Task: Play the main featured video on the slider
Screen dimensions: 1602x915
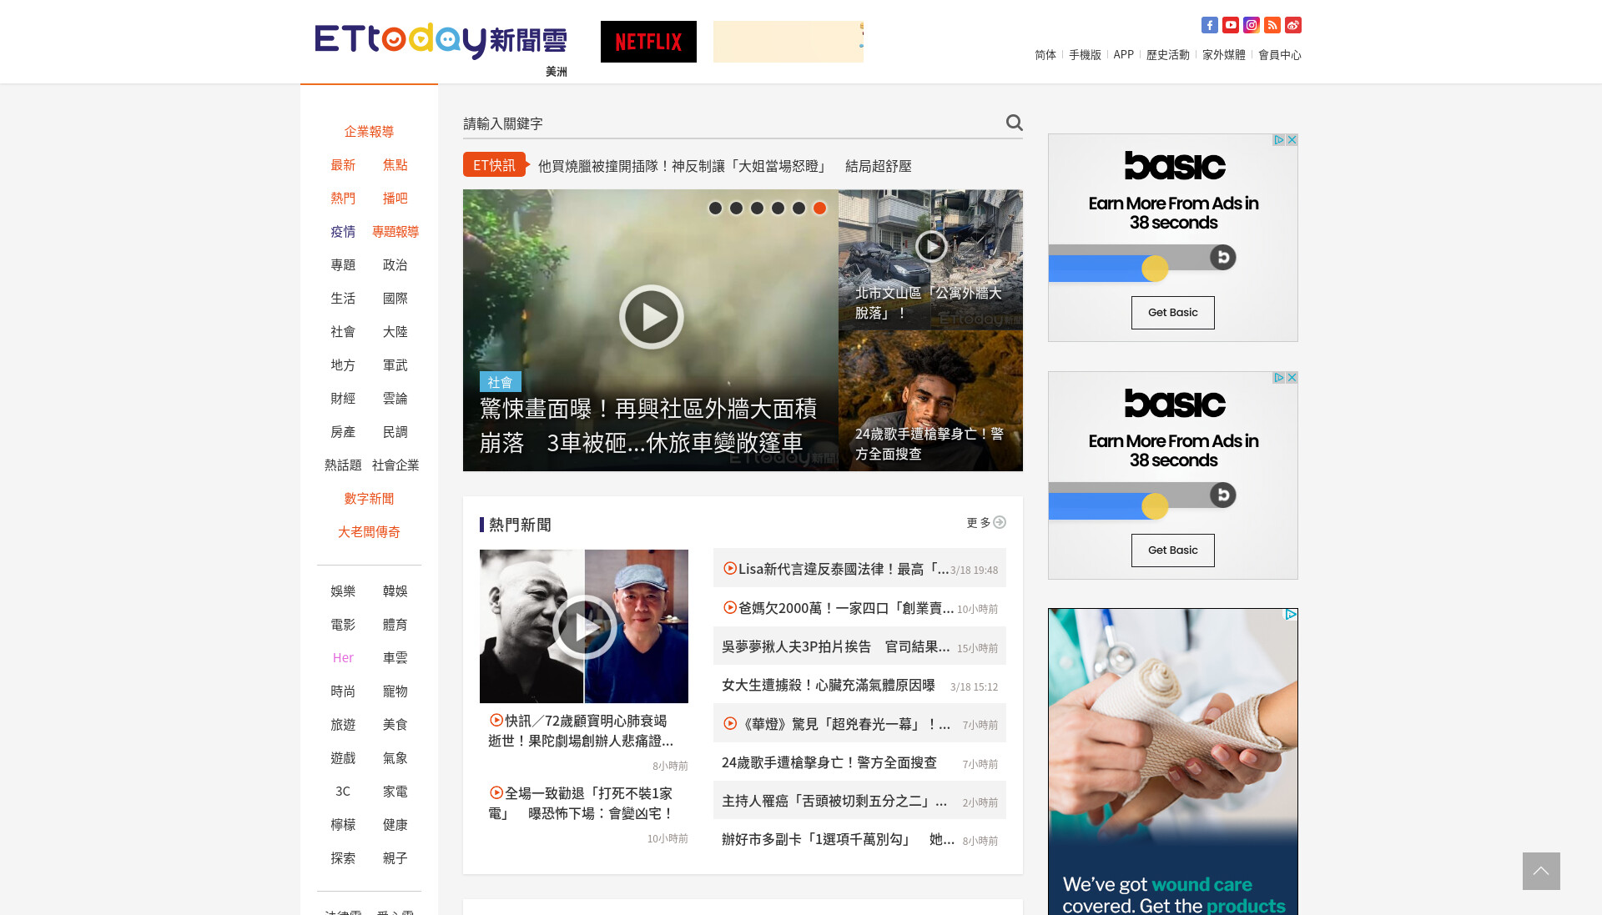Action: [651, 317]
